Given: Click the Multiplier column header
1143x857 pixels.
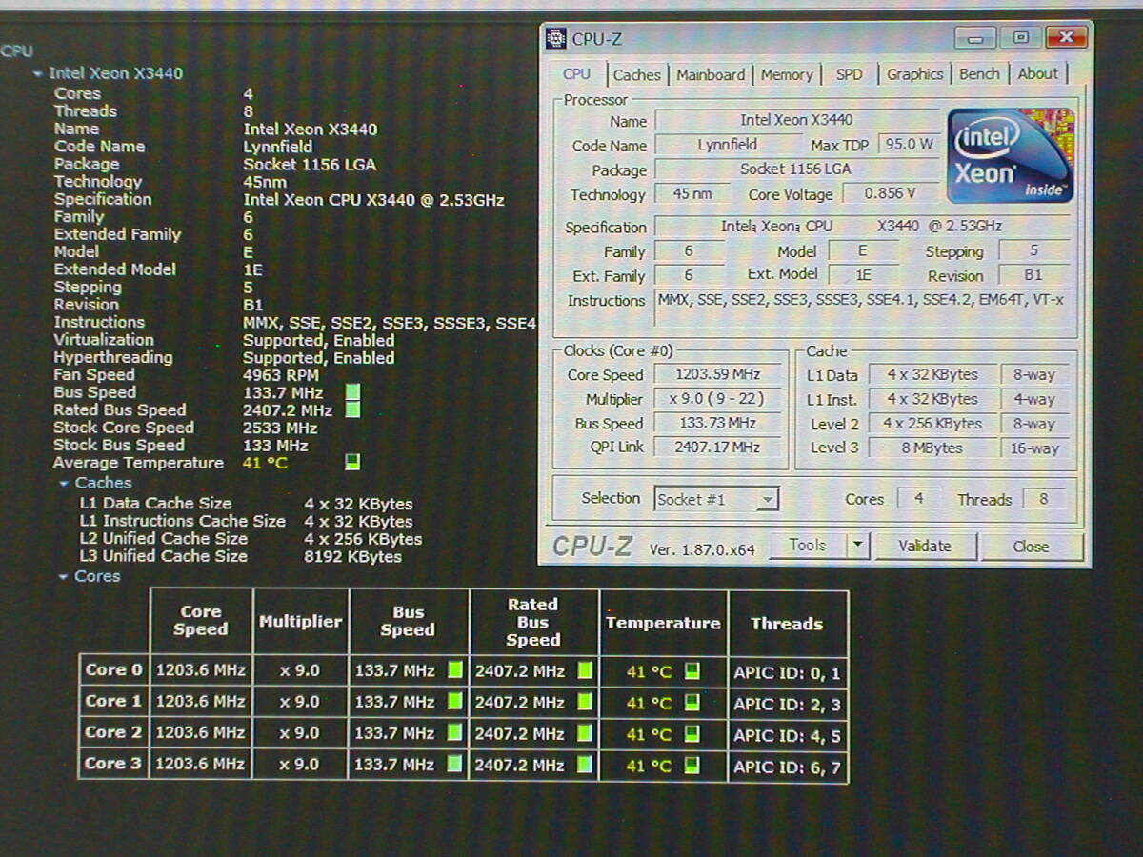Looking at the screenshot, I should pyautogui.click(x=300, y=621).
